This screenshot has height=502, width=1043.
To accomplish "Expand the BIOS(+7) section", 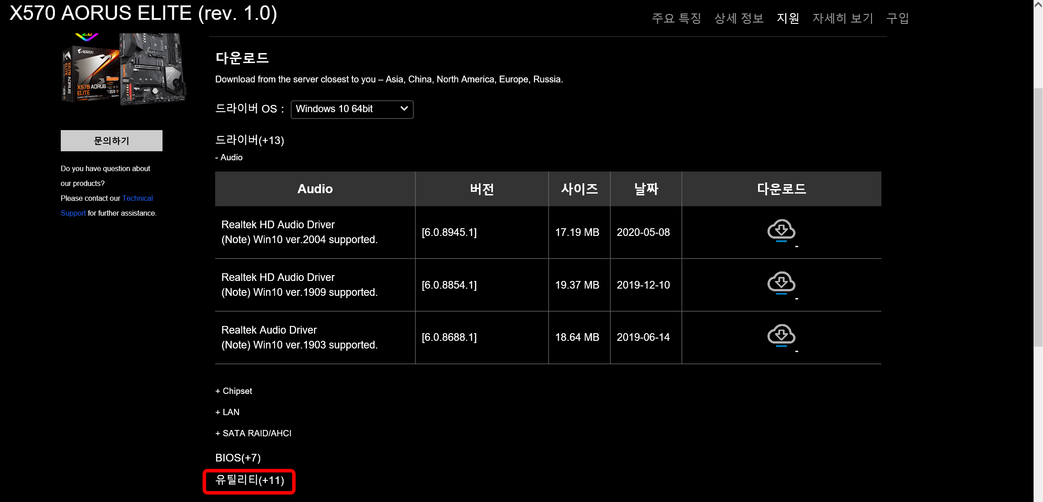I will [238, 457].
